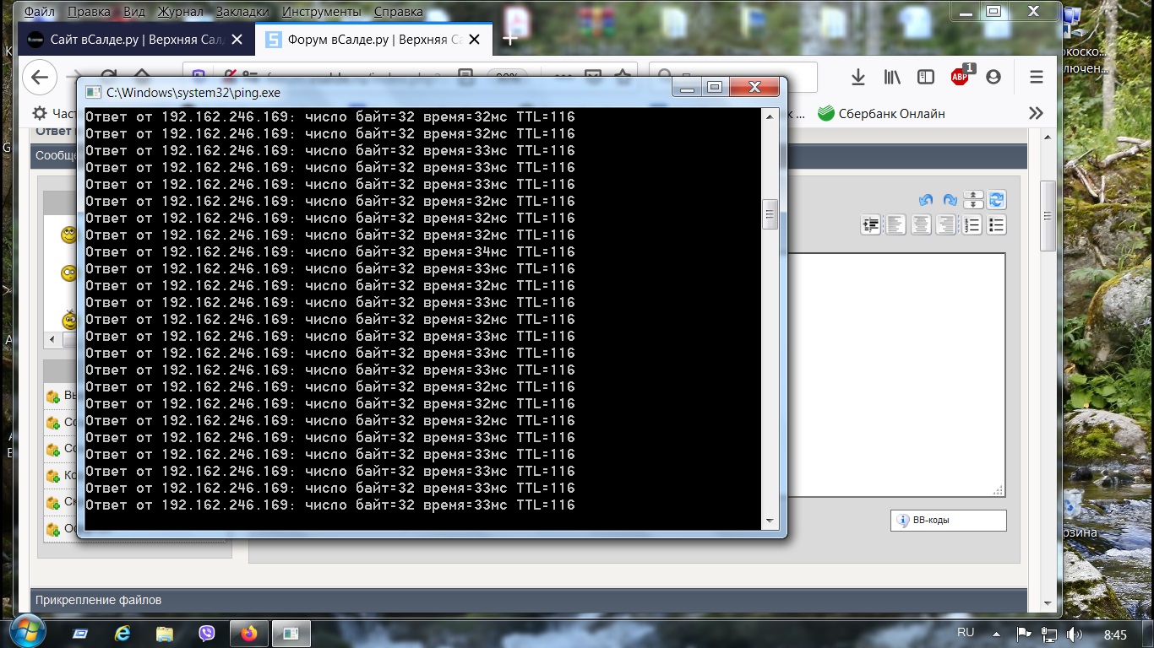1154x648 pixels.
Task: Click the BB-коды help button
Action: (948, 521)
